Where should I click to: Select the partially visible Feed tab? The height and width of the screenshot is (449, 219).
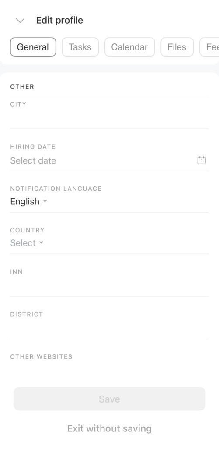(209, 47)
